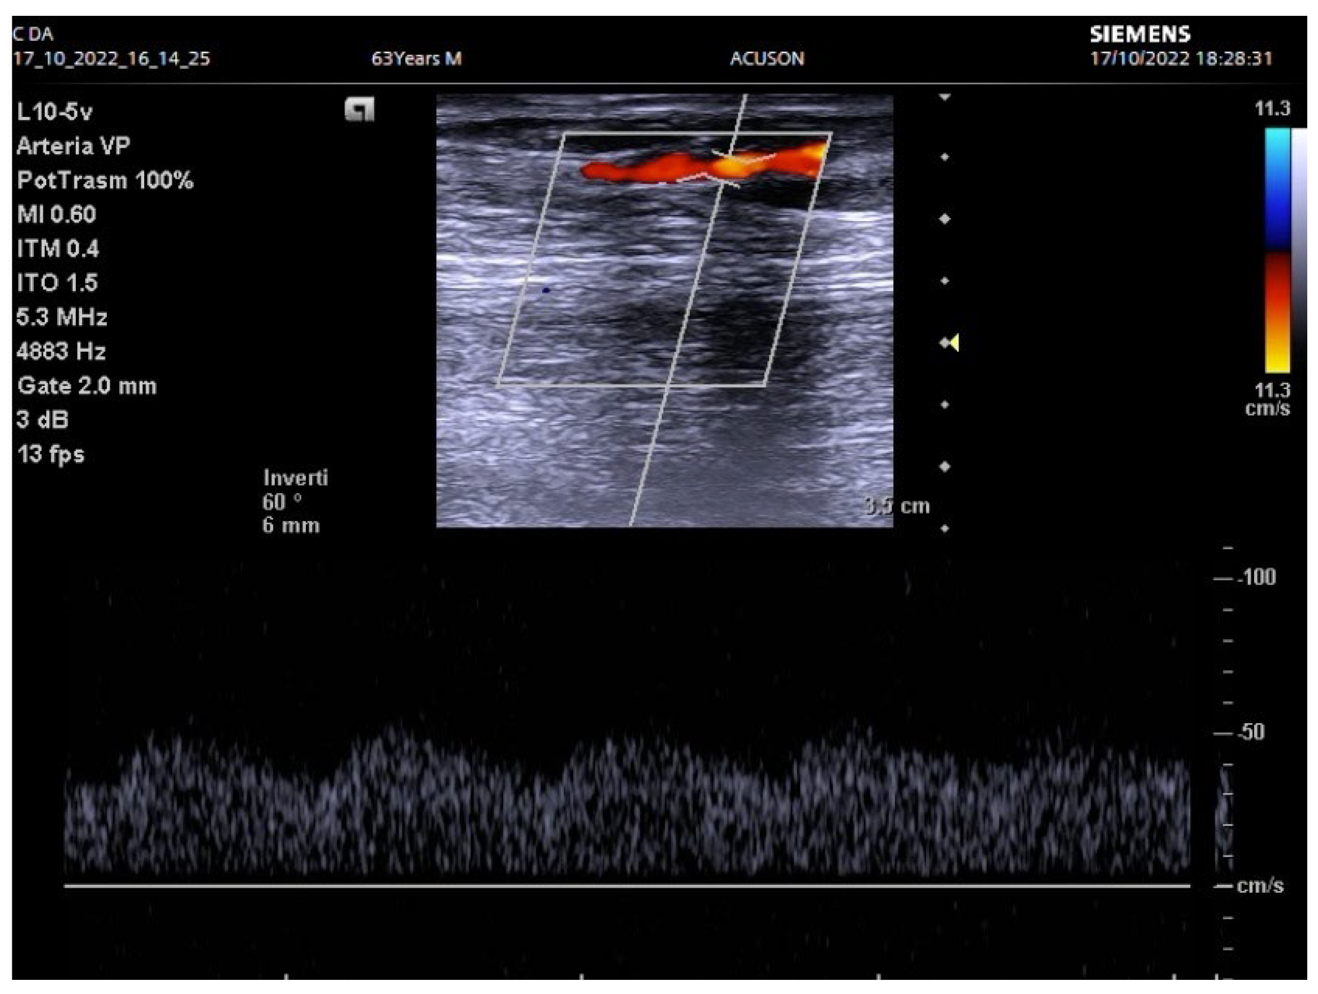The height and width of the screenshot is (994, 1318).
Task: Click the top depth scale triangle marker
Action: (944, 97)
